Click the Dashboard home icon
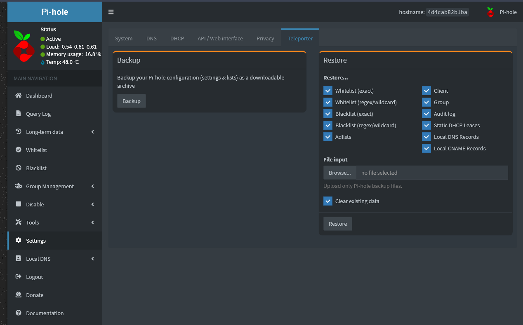 pos(18,96)
